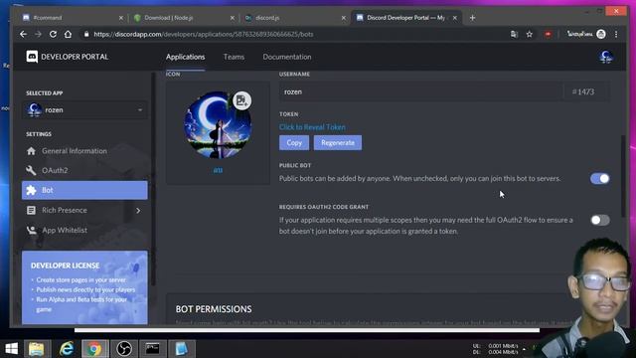
Task: Click the Developer License banner
Action: (84, 287)
